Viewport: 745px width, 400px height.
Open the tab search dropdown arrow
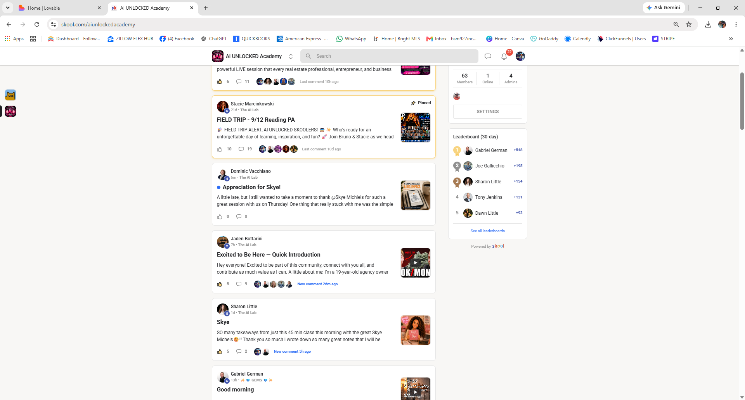(x=7, y=8)
